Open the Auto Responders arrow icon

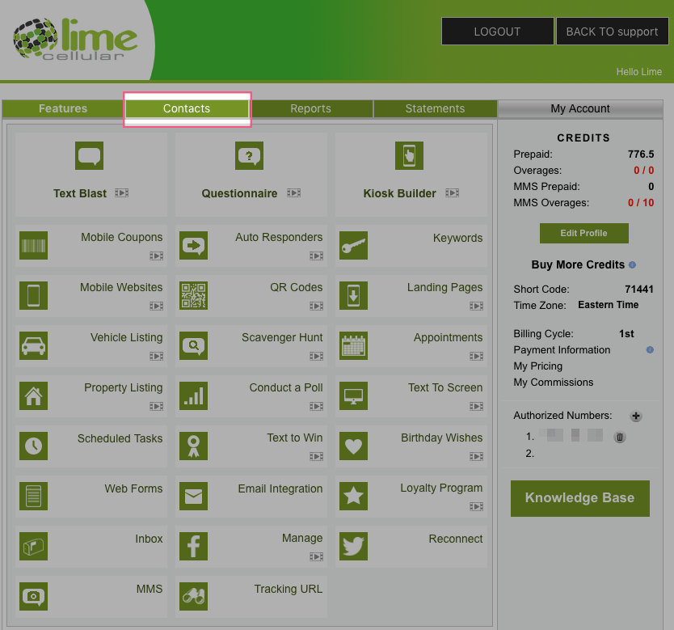coord(193,246)
